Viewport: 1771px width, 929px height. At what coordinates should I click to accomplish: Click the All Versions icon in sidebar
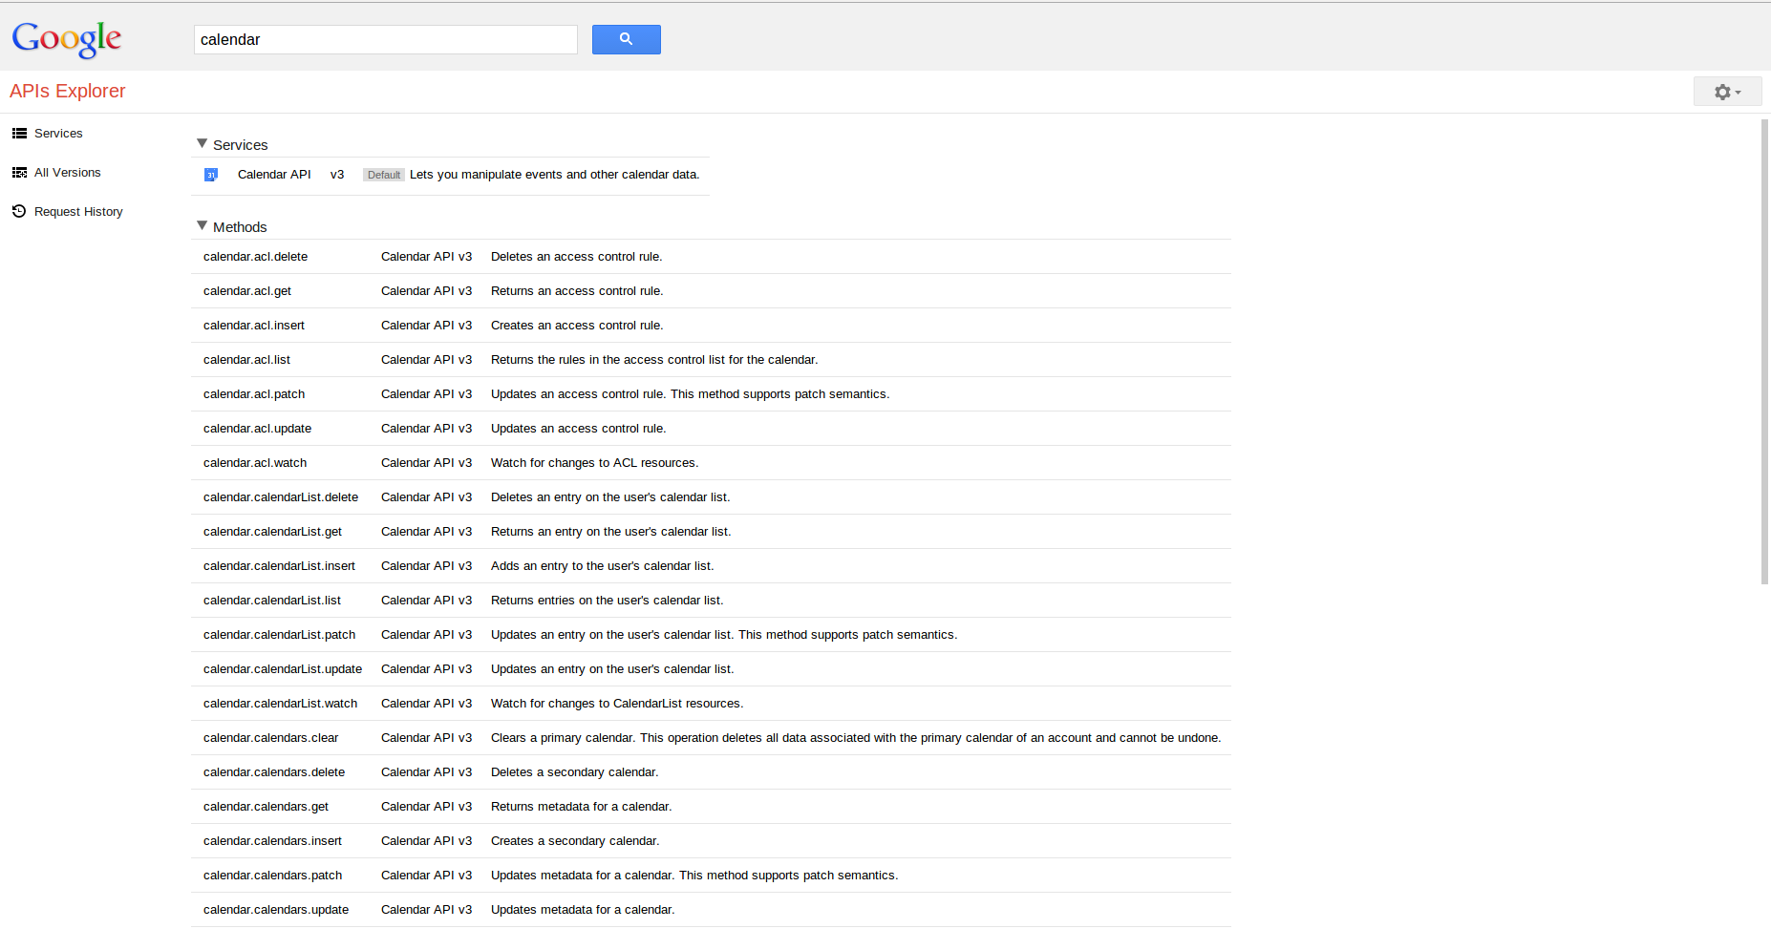(19, 173)
